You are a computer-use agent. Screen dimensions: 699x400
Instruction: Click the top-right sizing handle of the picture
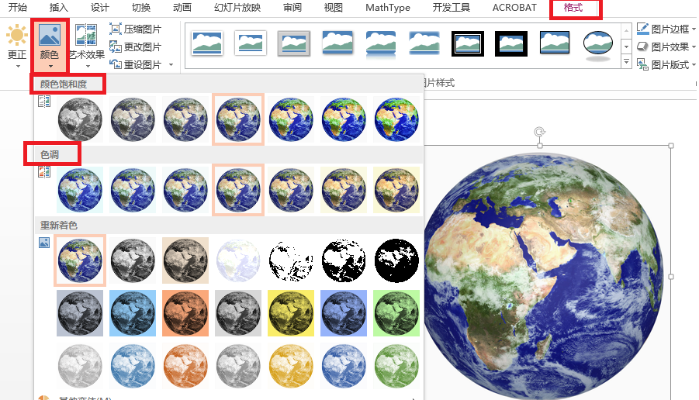coord(671,146)
